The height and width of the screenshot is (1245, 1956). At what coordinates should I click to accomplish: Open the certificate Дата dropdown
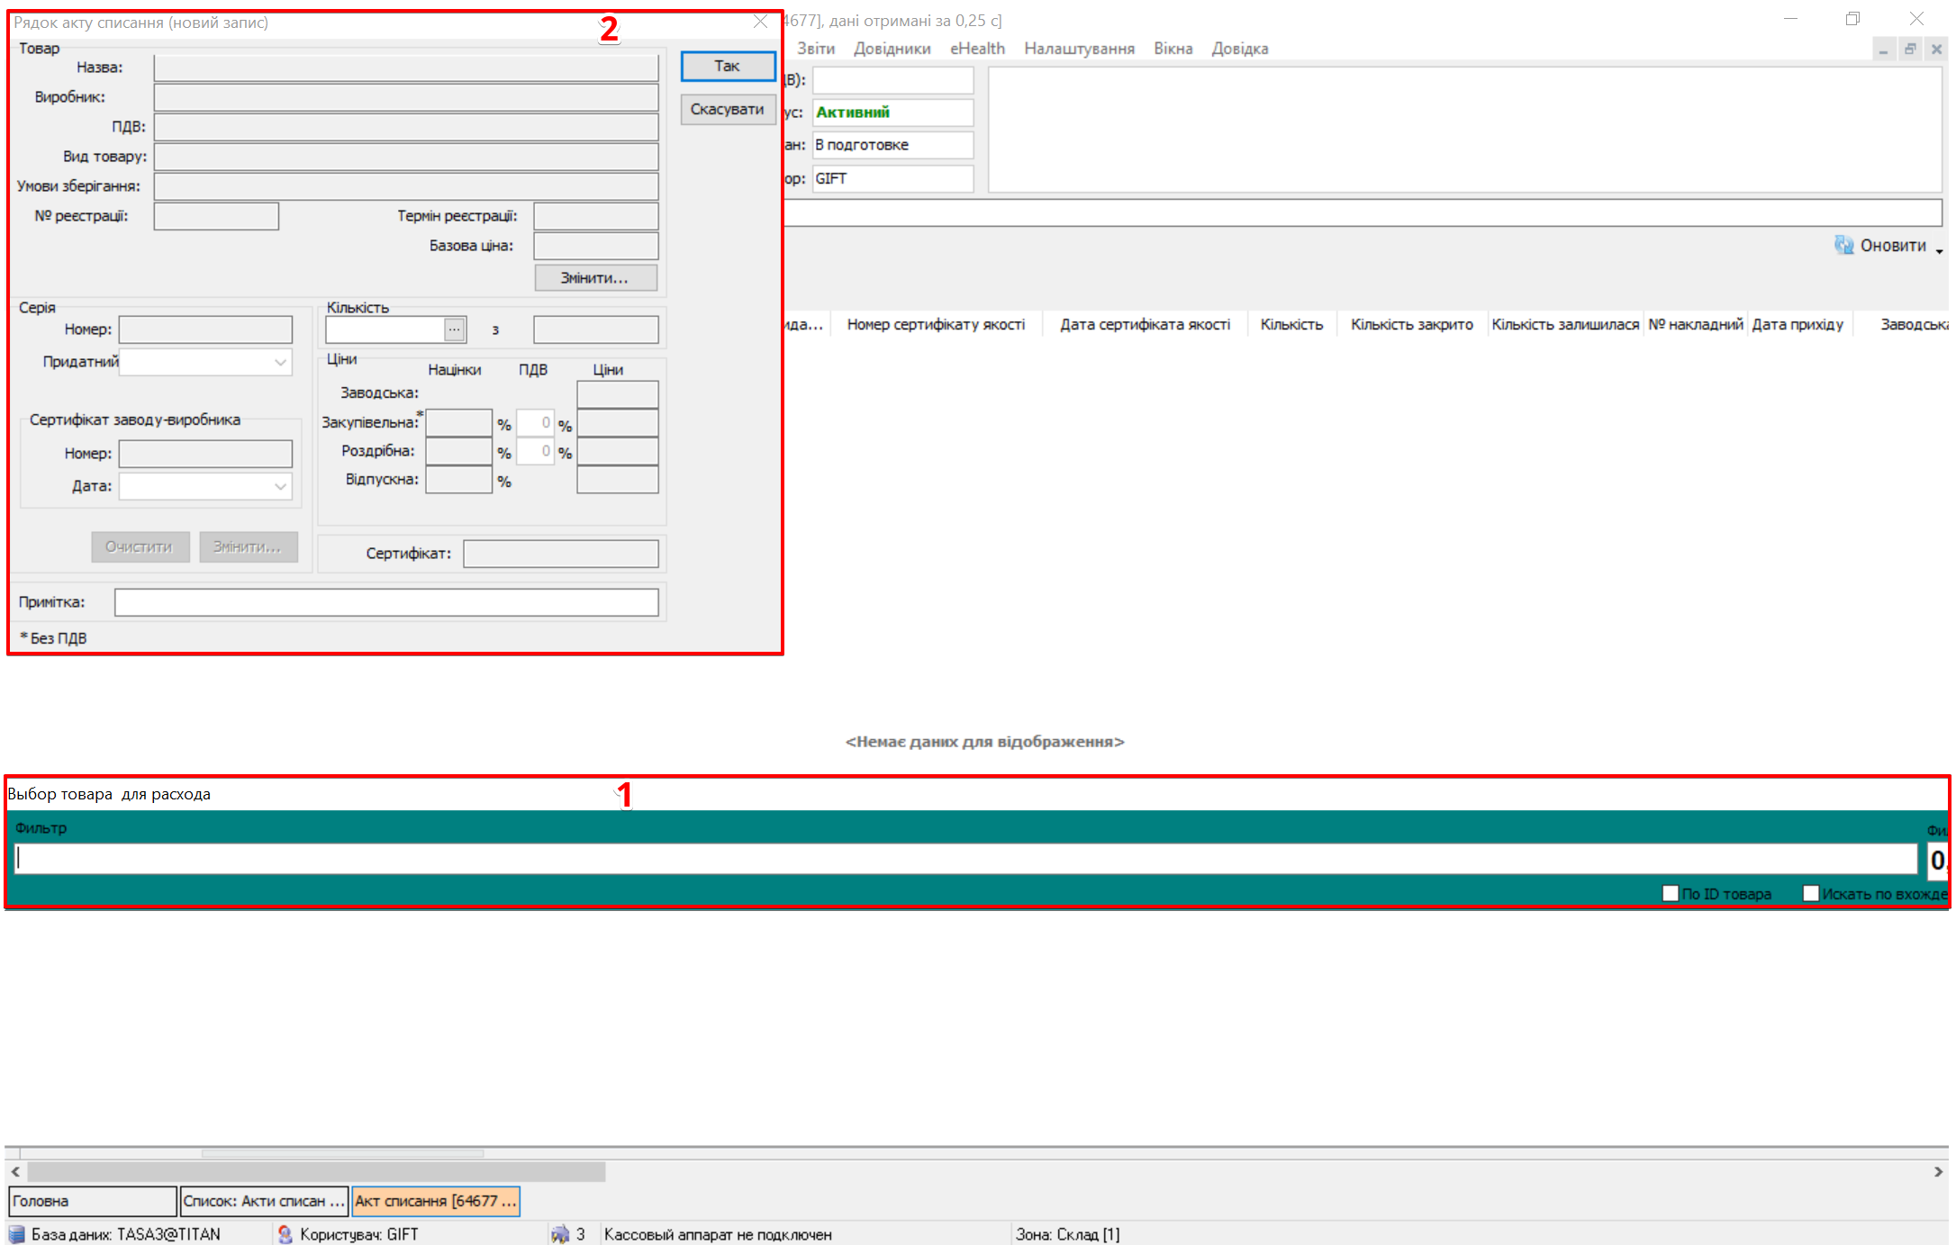pyautogui.click(x=281, y=486)
